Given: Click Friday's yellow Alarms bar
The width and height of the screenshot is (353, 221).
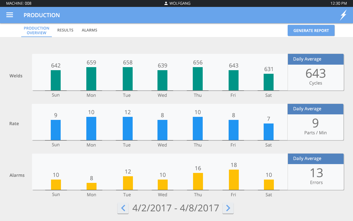Looking at the screenshot, I should click(234, 180).
